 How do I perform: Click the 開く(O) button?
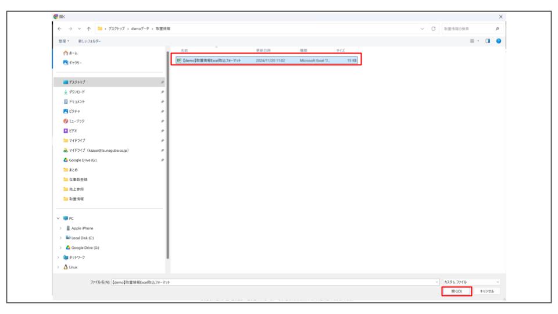(x=456, y=291)
